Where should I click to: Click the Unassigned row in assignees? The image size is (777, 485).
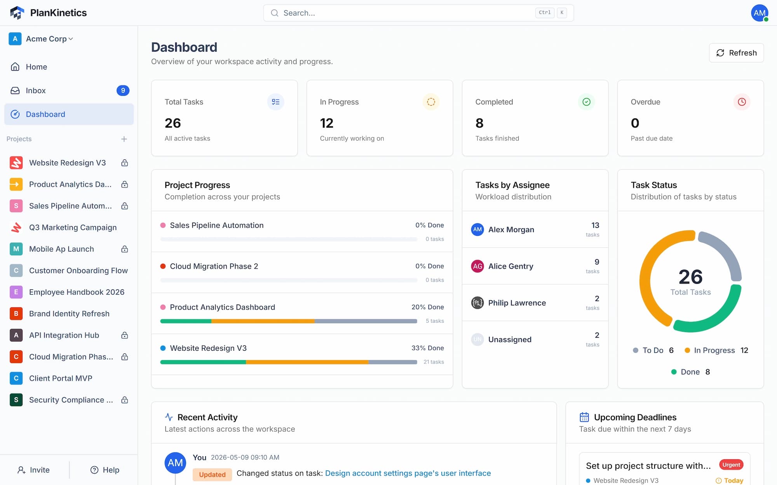tap(535, 339)
